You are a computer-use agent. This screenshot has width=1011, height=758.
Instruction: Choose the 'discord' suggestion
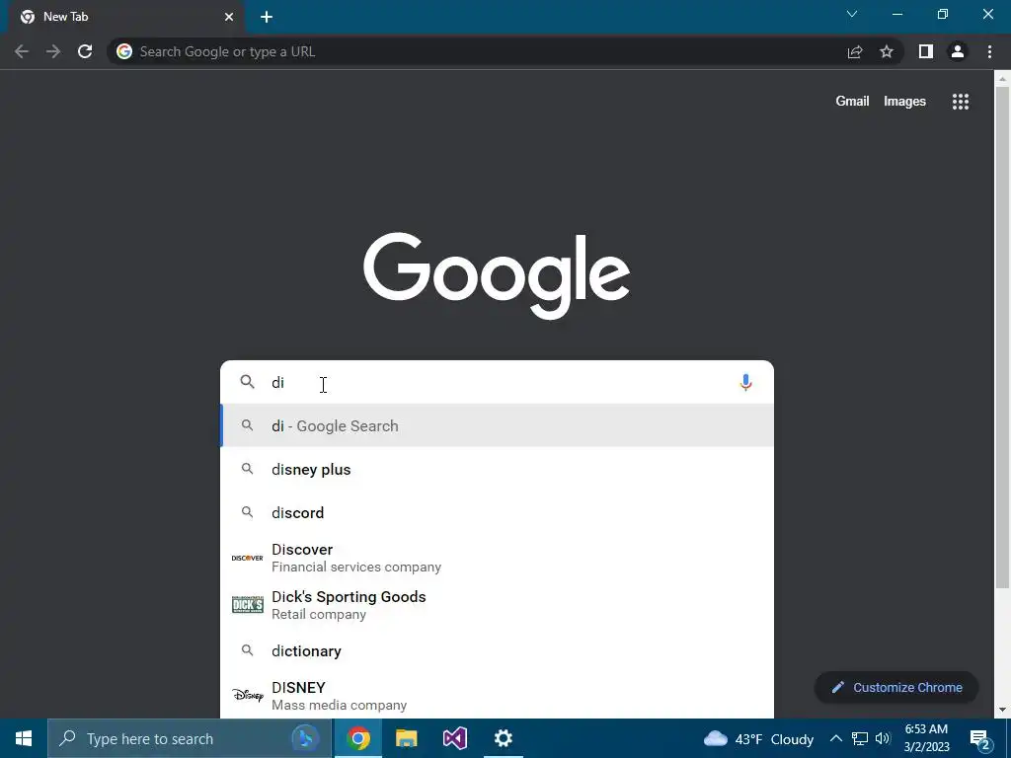(498, 512)
